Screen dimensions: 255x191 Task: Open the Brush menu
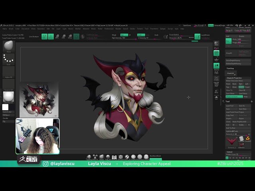pos(11,29)
